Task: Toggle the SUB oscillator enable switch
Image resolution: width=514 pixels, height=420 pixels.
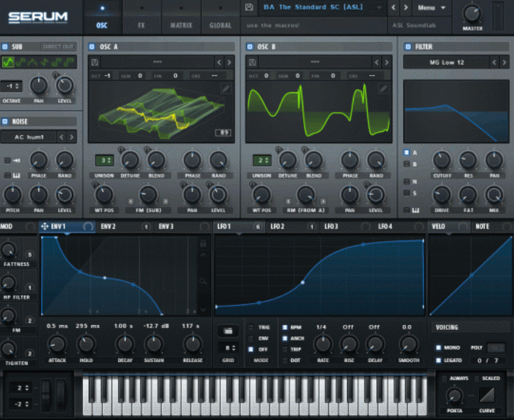Action: [x=5, y=46]
